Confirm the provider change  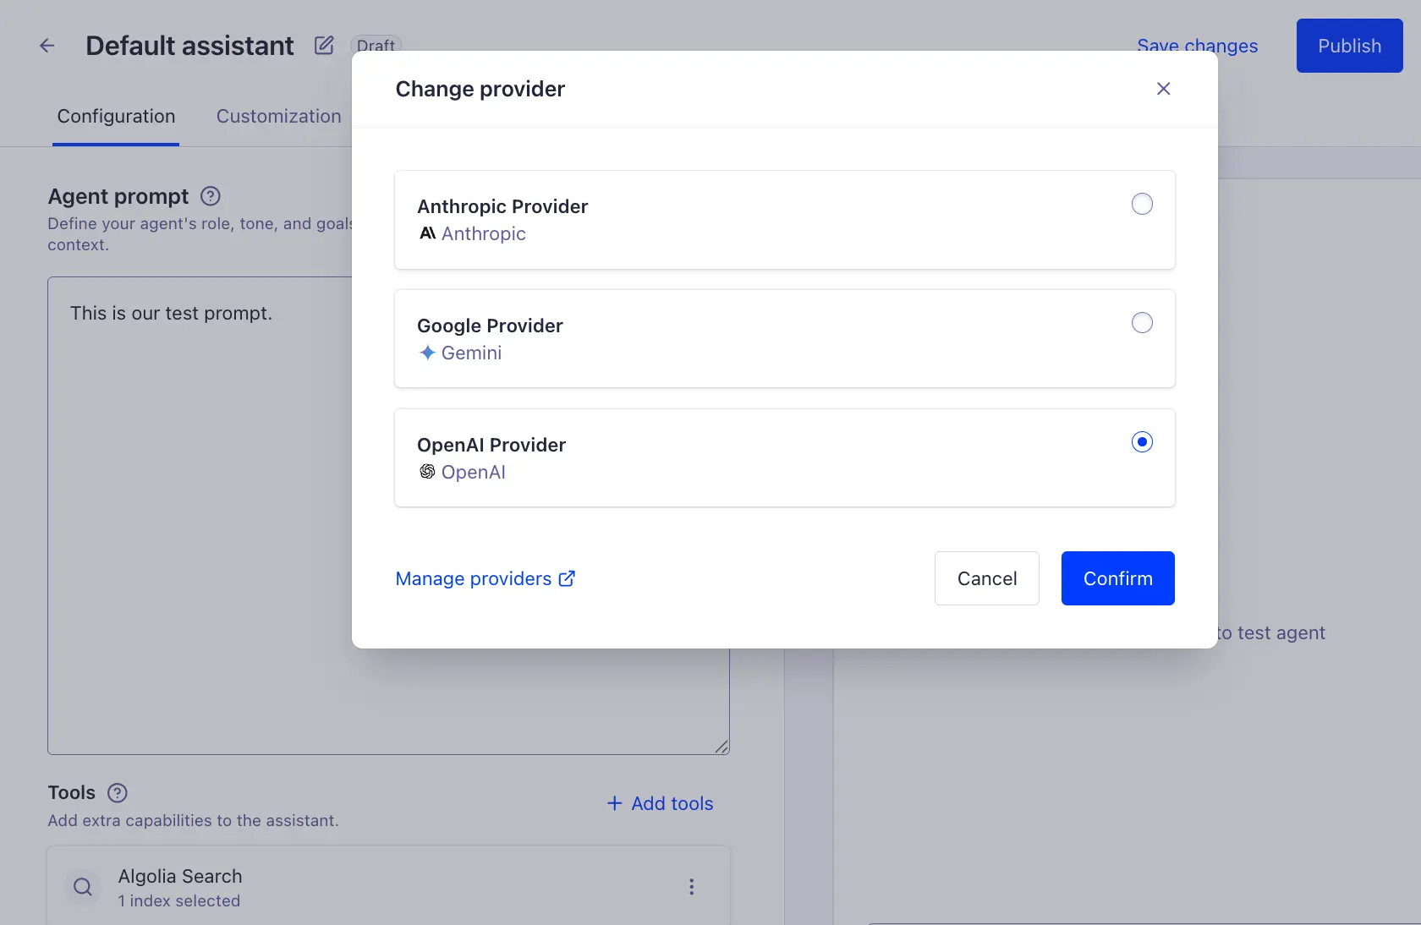(1117, 578)
